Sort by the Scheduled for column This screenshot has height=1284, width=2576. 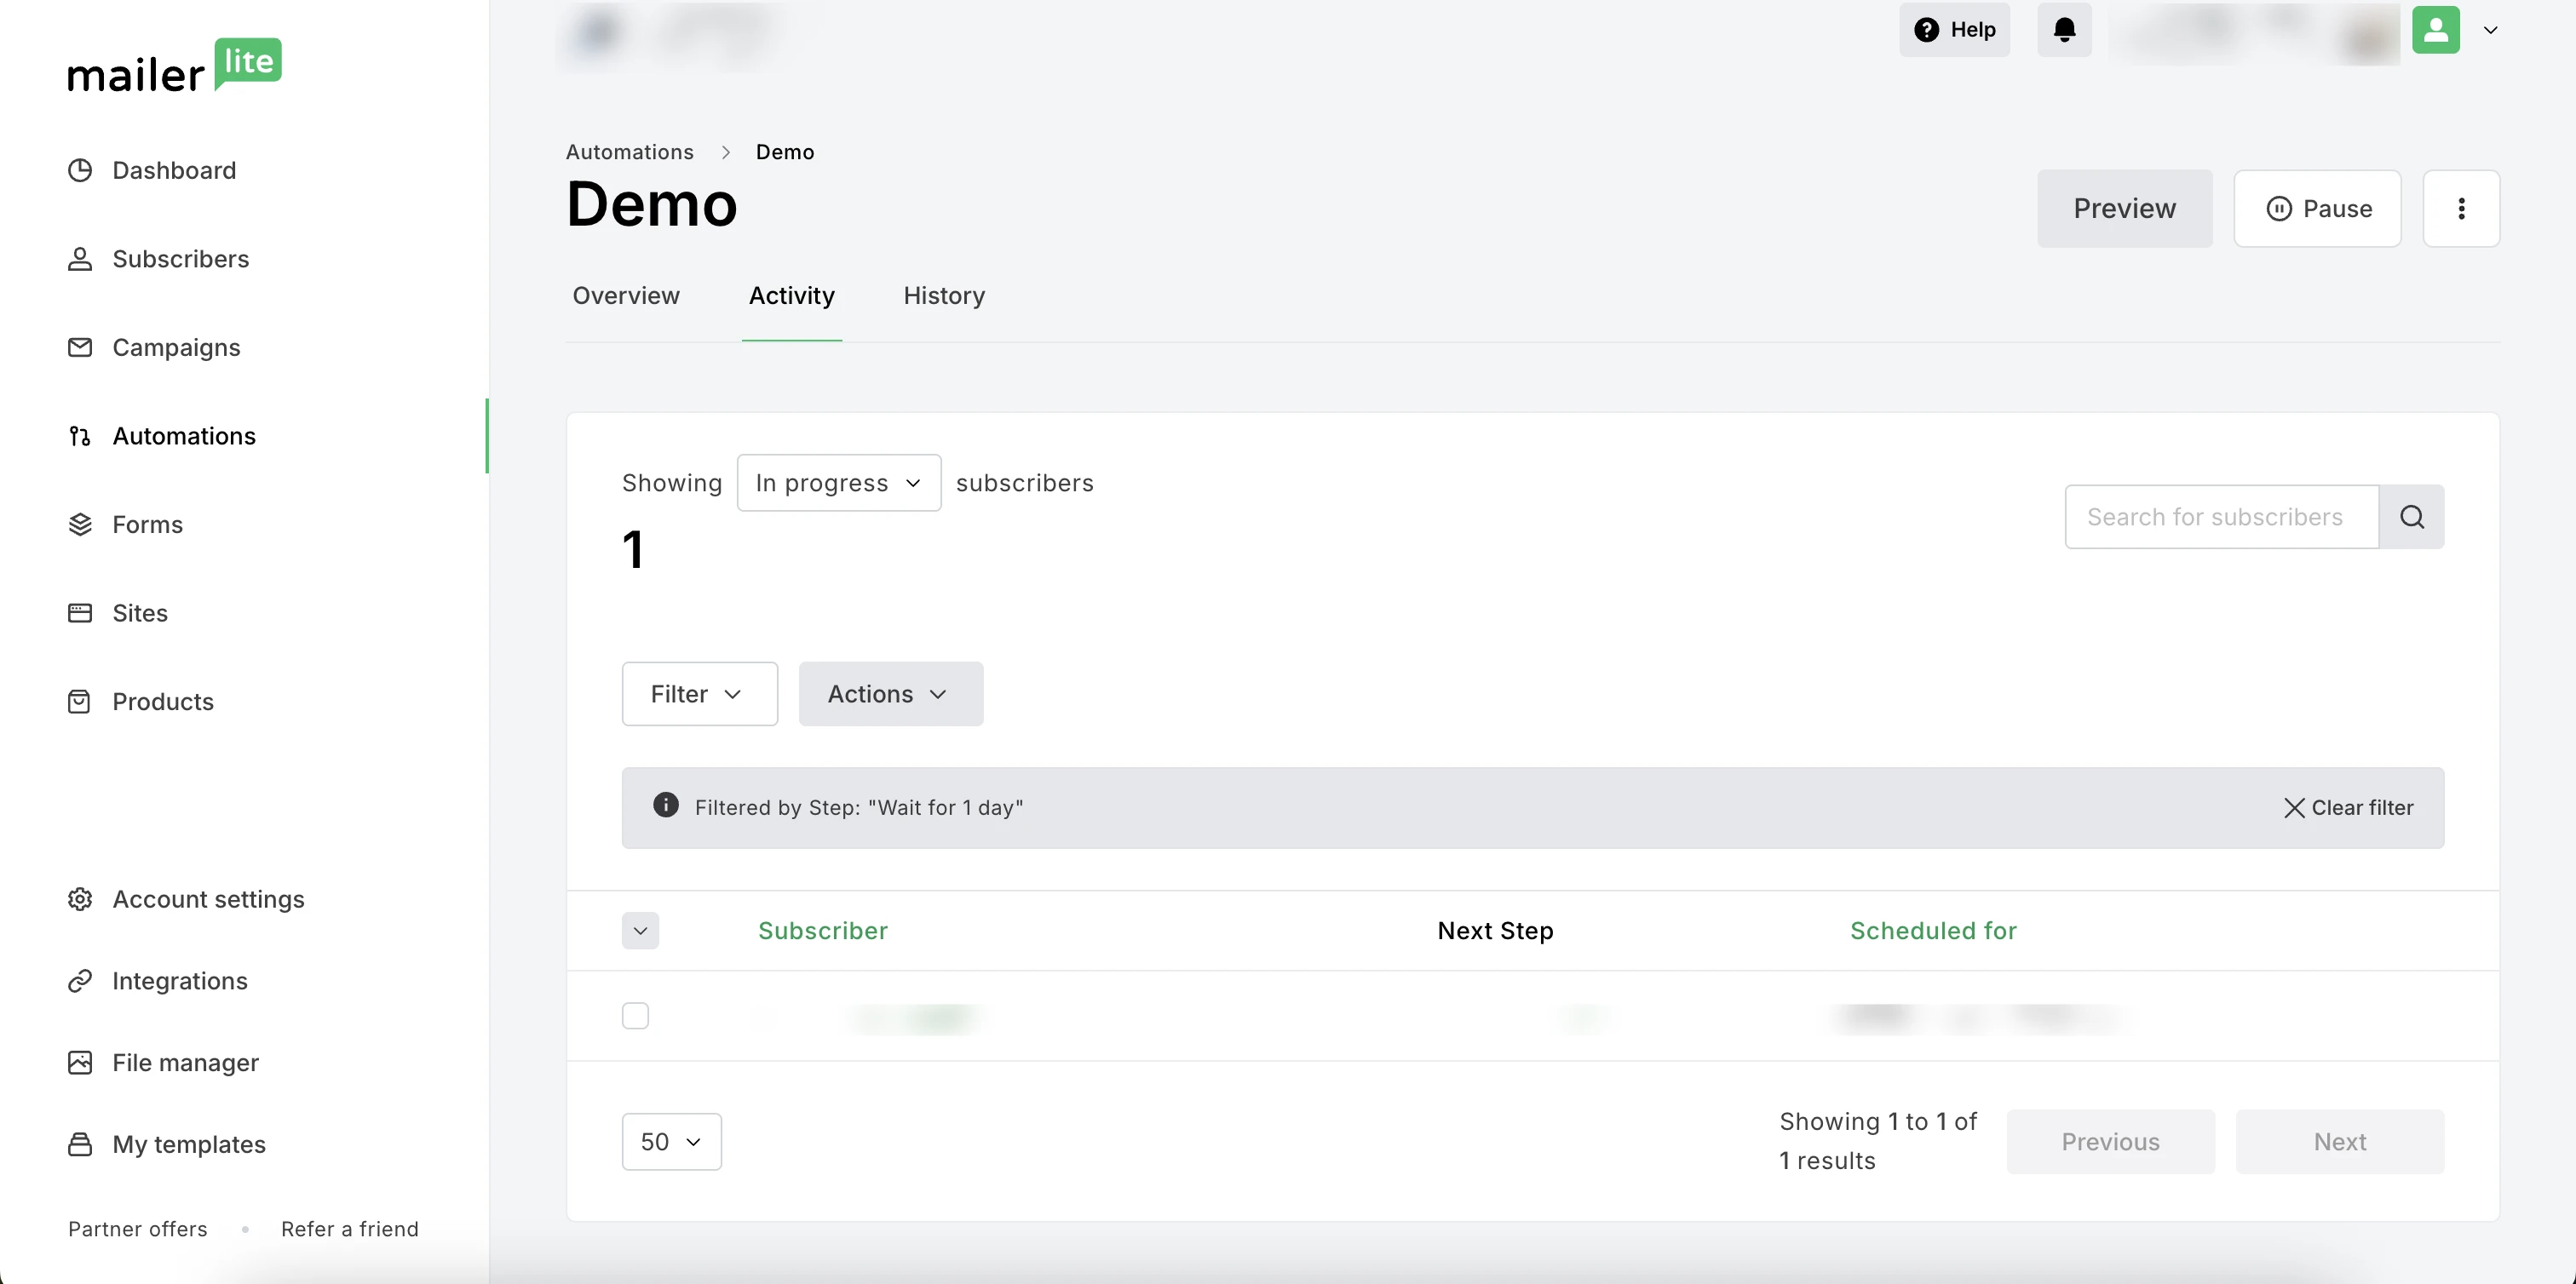tap(1934, 931)
